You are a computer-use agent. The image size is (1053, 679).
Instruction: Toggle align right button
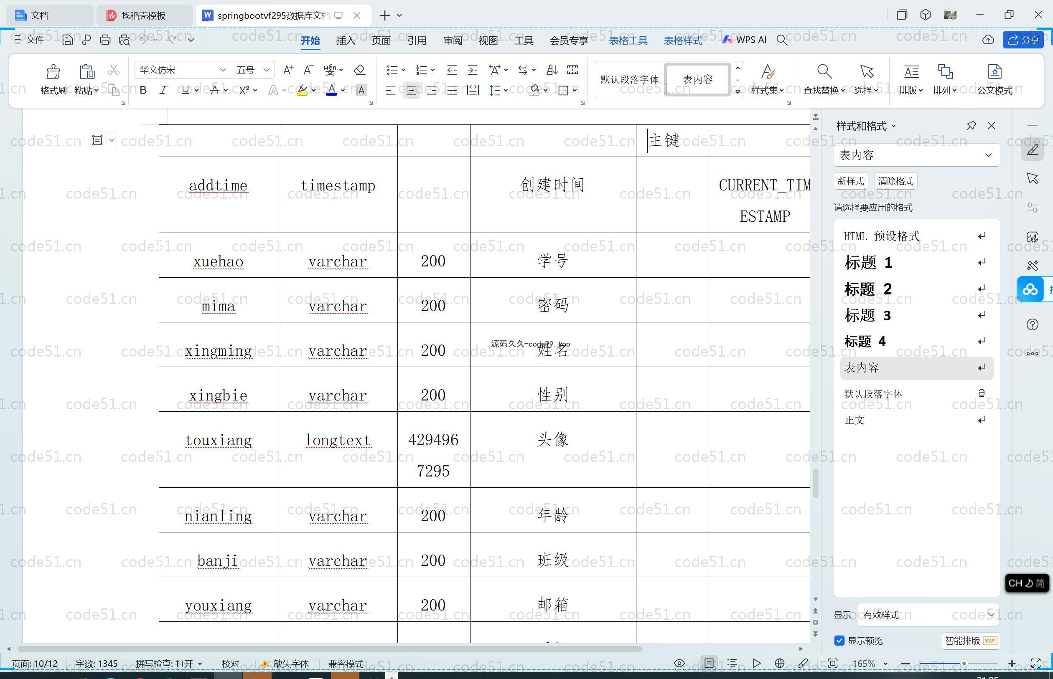click(431, 90)
